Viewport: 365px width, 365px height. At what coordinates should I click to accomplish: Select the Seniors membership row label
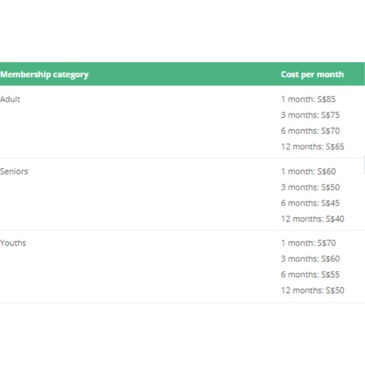click(14, 171)
